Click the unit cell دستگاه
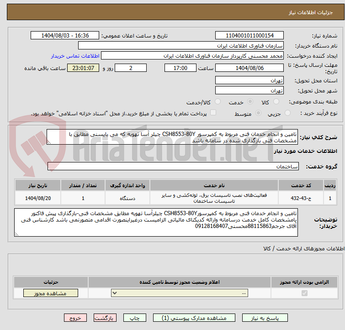Image resolution: width=345 pixels, height=330 pixels. (x=127, y=198)
